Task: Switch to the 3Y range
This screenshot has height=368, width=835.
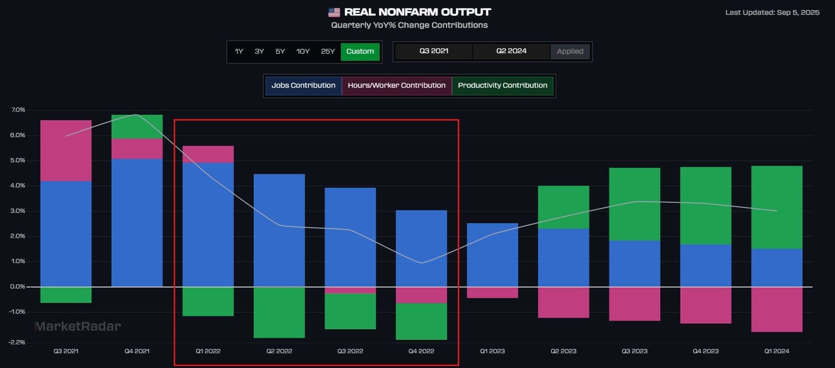Action: tap(259, 52)
